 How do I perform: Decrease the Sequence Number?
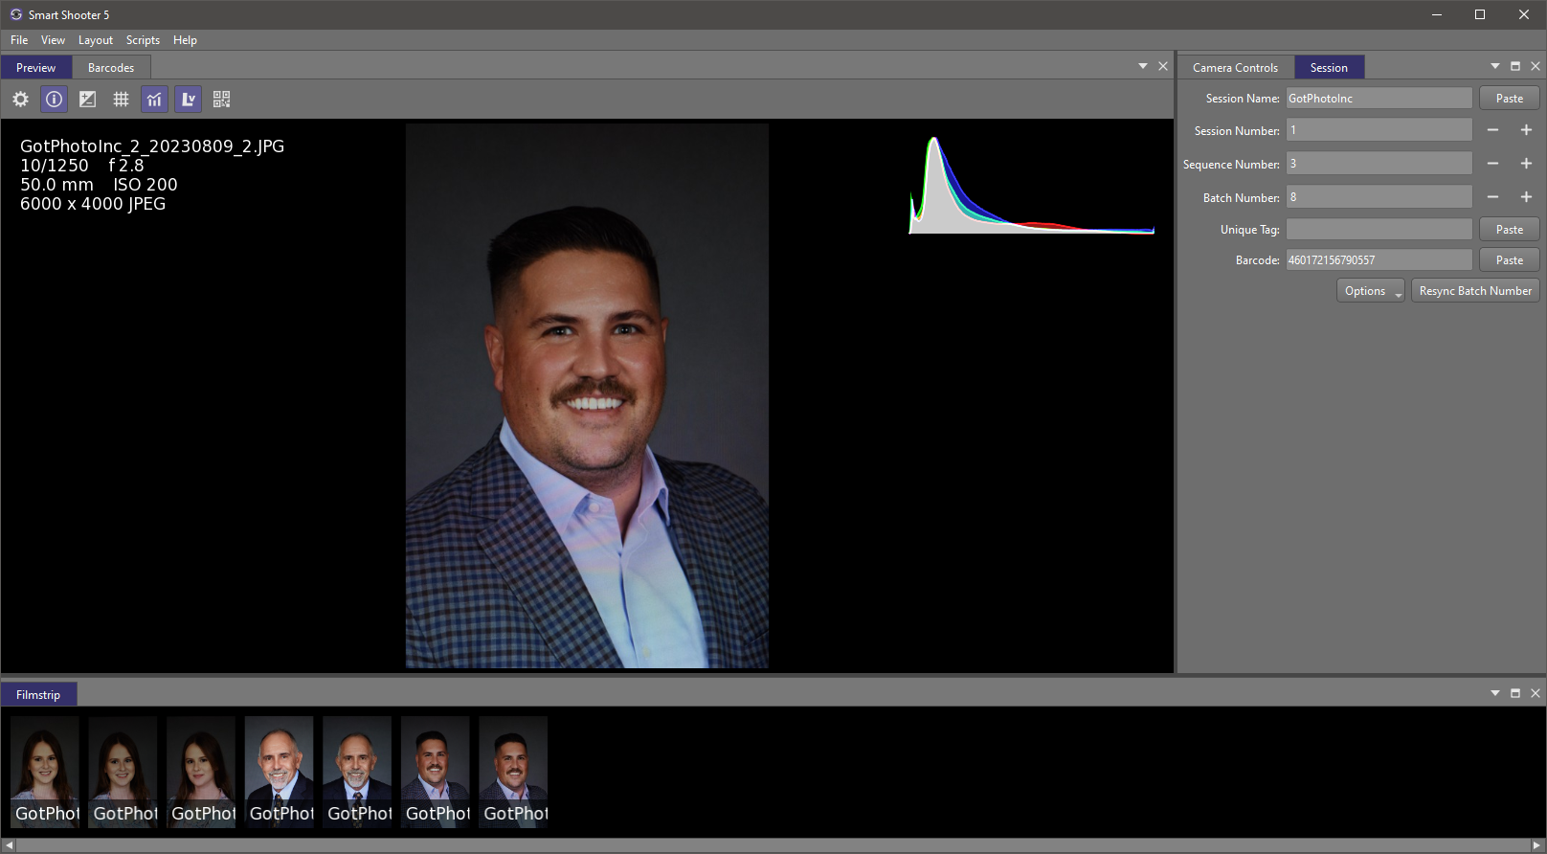coord(1492,164)
